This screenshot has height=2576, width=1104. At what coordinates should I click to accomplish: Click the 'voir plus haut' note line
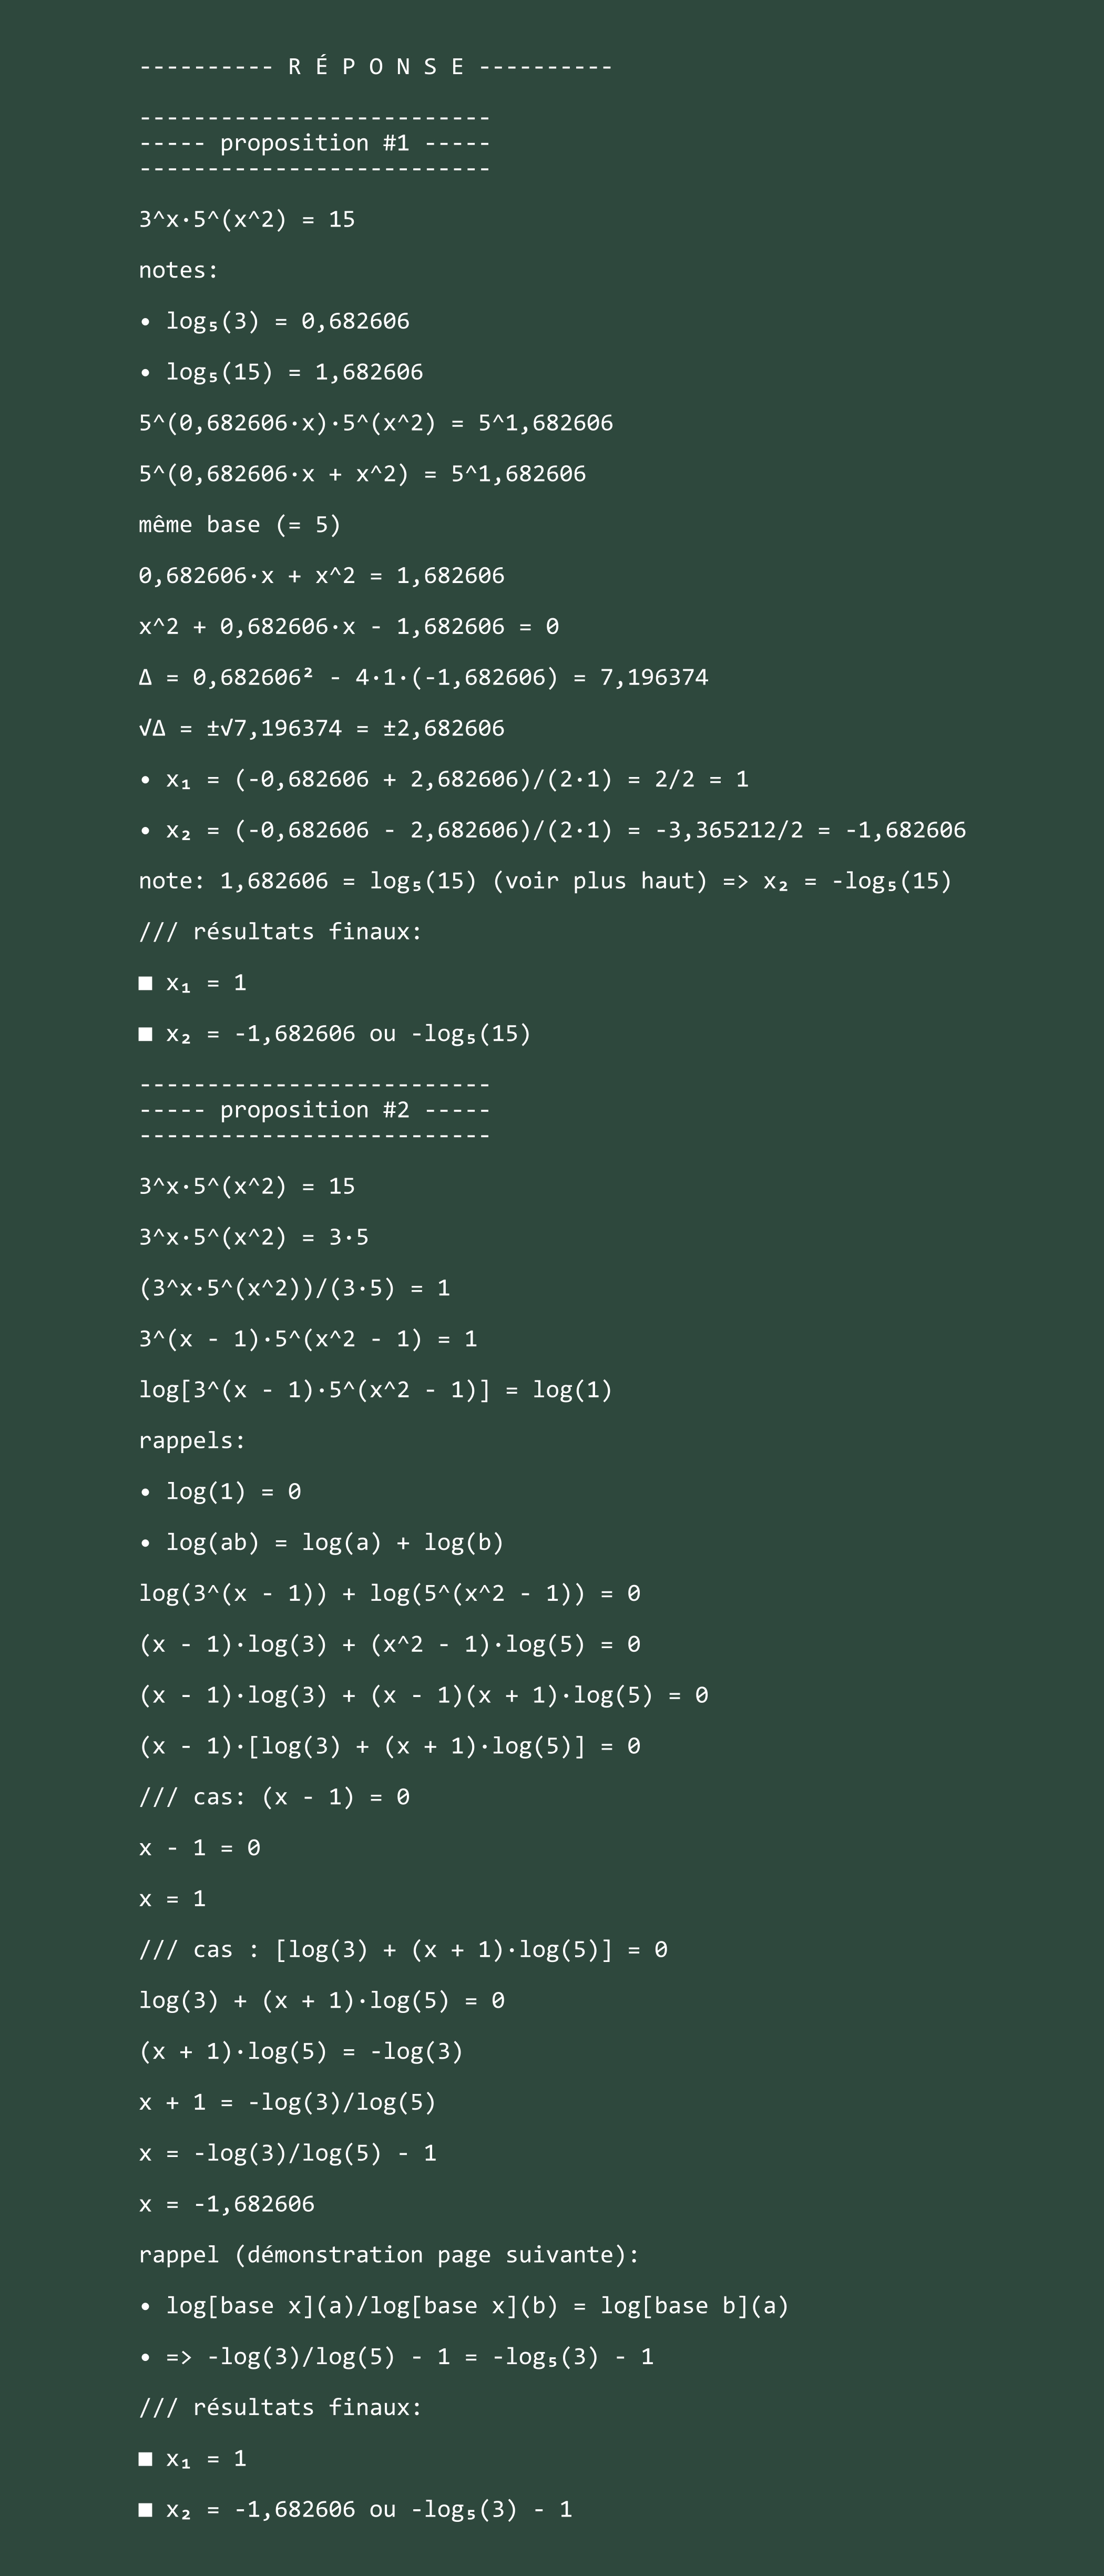(x=546, y=881)
